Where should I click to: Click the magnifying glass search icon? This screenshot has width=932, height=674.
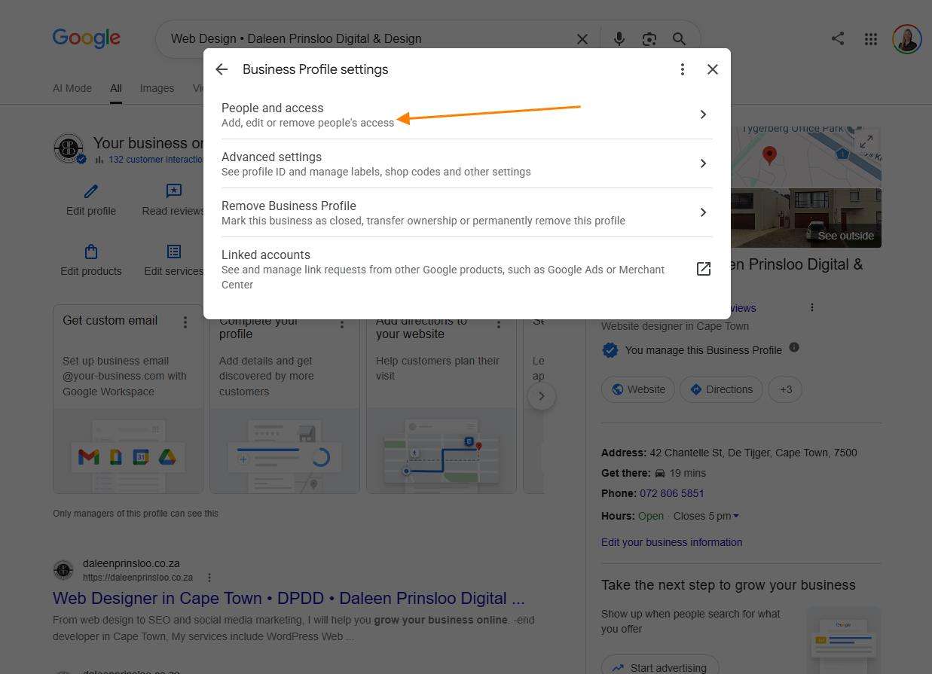click(680, 38)
